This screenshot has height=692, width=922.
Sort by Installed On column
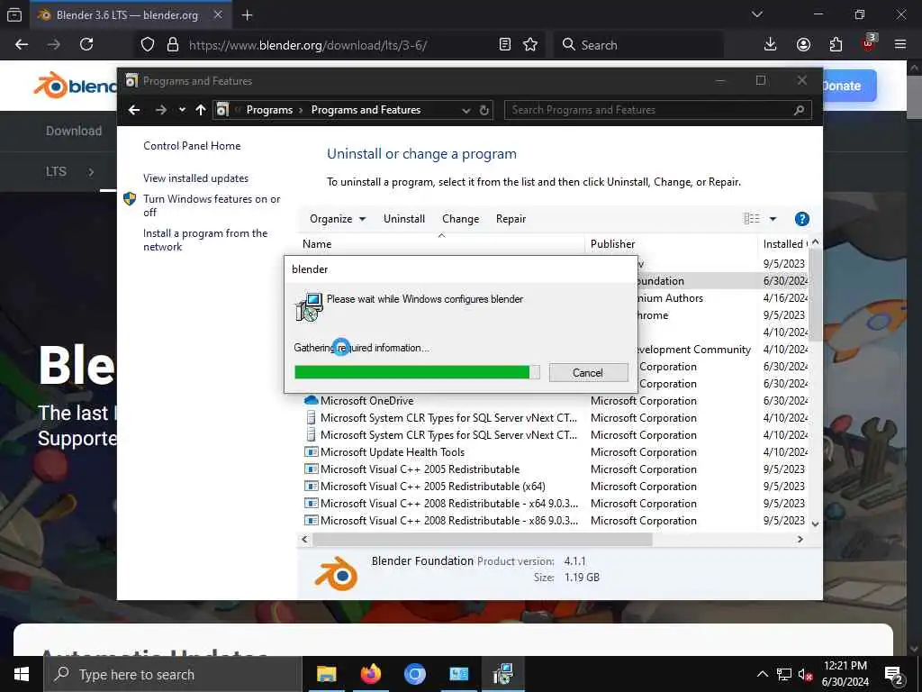784,244
